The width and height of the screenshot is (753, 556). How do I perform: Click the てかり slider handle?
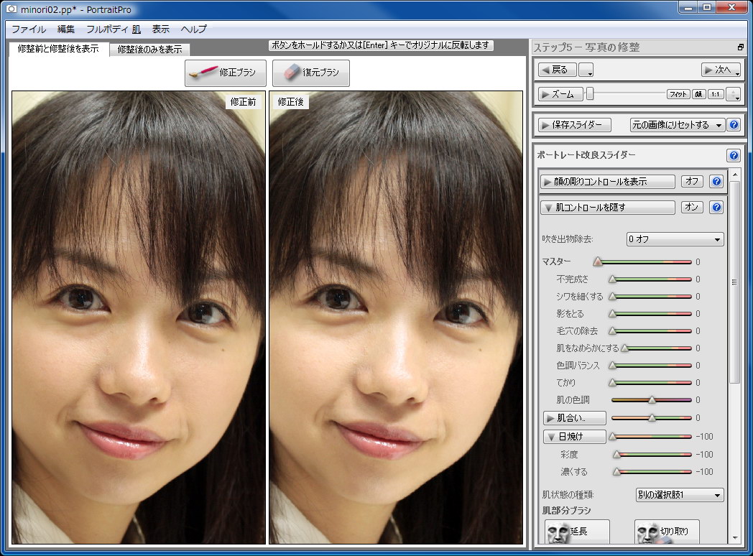[x=612, y=383]
